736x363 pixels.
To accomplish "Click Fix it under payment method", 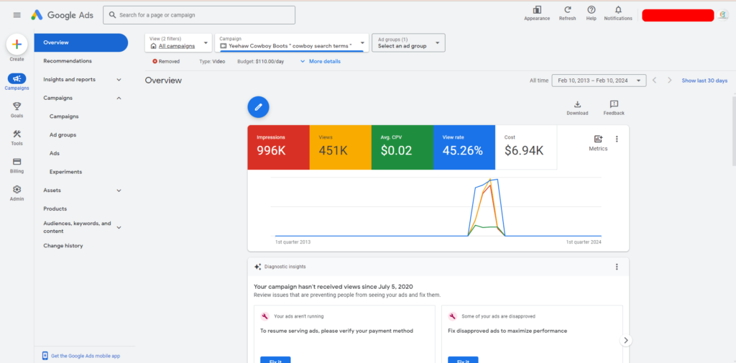I will click(275, 359).
